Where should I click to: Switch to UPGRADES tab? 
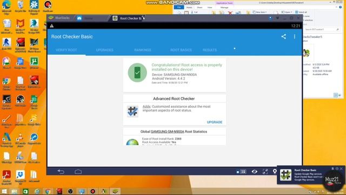[104, 50]
